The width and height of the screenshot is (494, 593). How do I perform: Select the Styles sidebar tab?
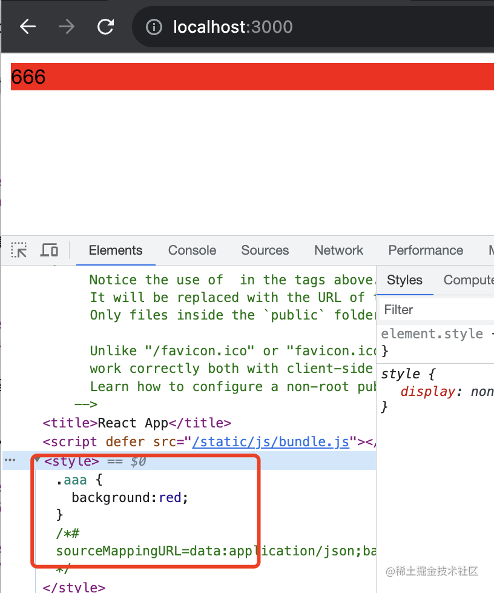pyautogui.click(x=404, y=280)
